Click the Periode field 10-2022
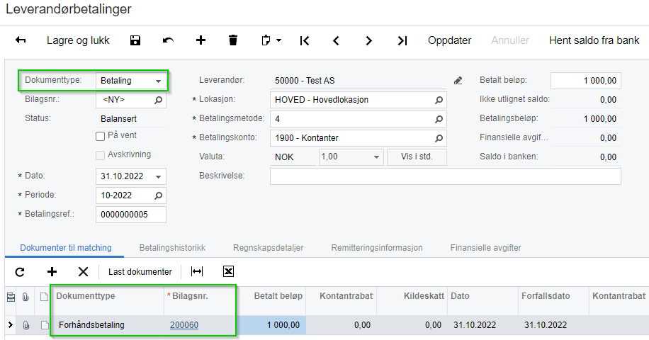The width and height of the screenshot is (649, 340). click(x=131, y=195)
